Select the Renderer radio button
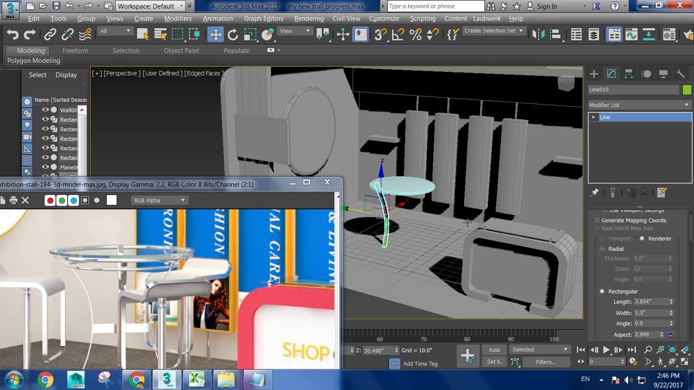Image resolution: width=694 pixels, height=390 pixels. pos(642,238)
